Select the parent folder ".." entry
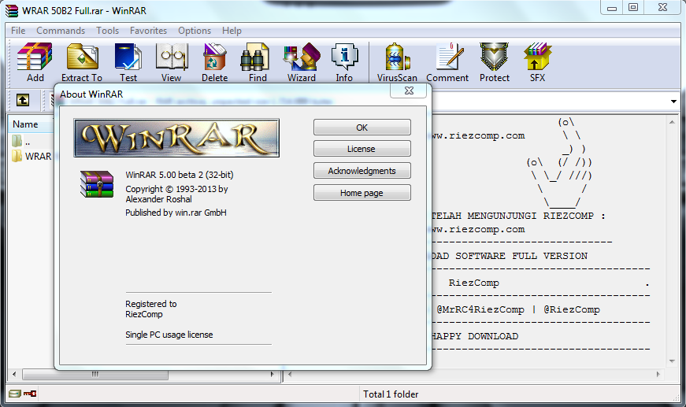686x407 pixels. point(21,141)
